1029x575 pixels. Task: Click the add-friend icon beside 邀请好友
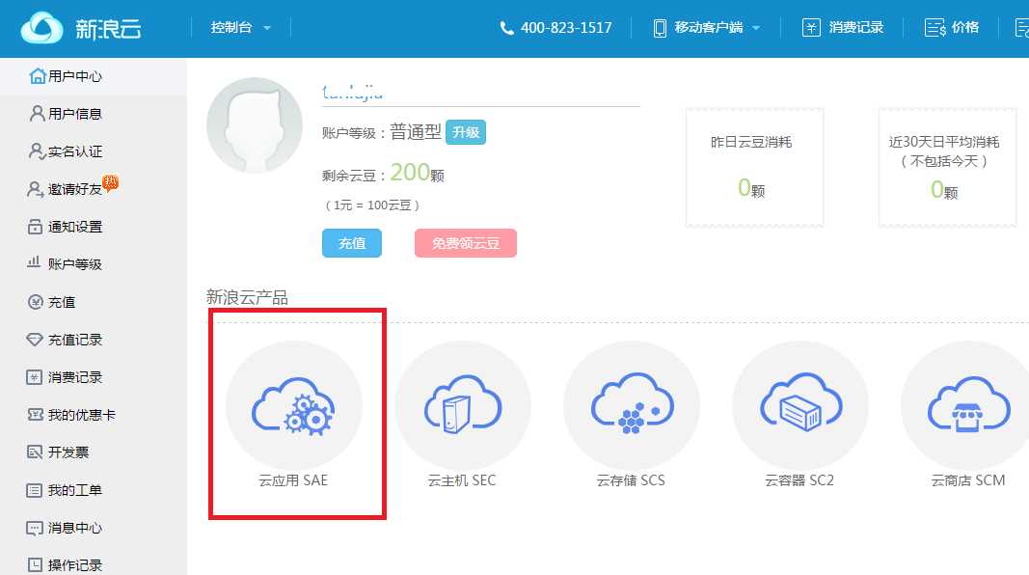point(36,189)
